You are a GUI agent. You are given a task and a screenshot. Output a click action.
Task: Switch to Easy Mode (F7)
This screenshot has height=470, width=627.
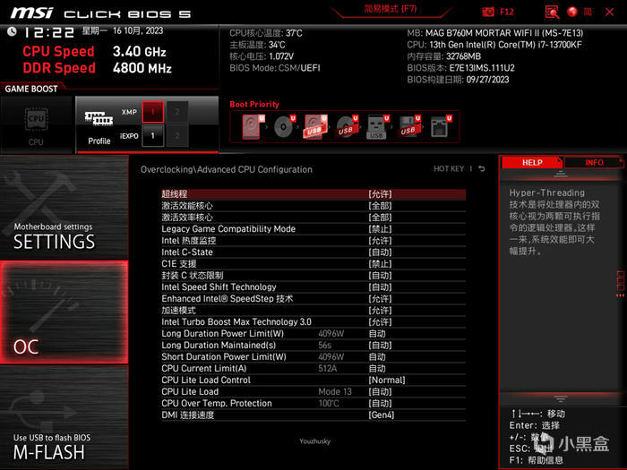[391, 9]
